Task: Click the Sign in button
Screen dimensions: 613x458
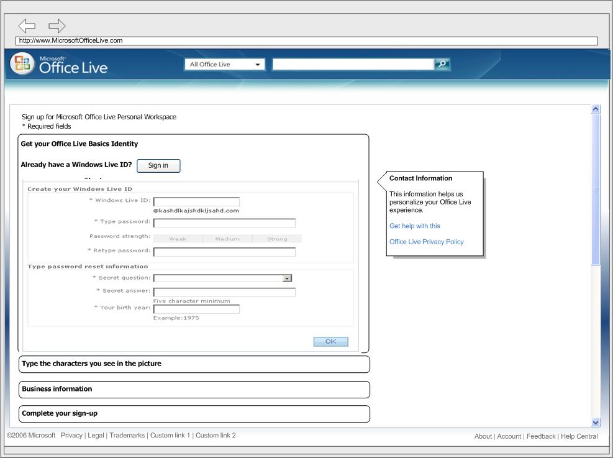Action: [x=158, y=165]
